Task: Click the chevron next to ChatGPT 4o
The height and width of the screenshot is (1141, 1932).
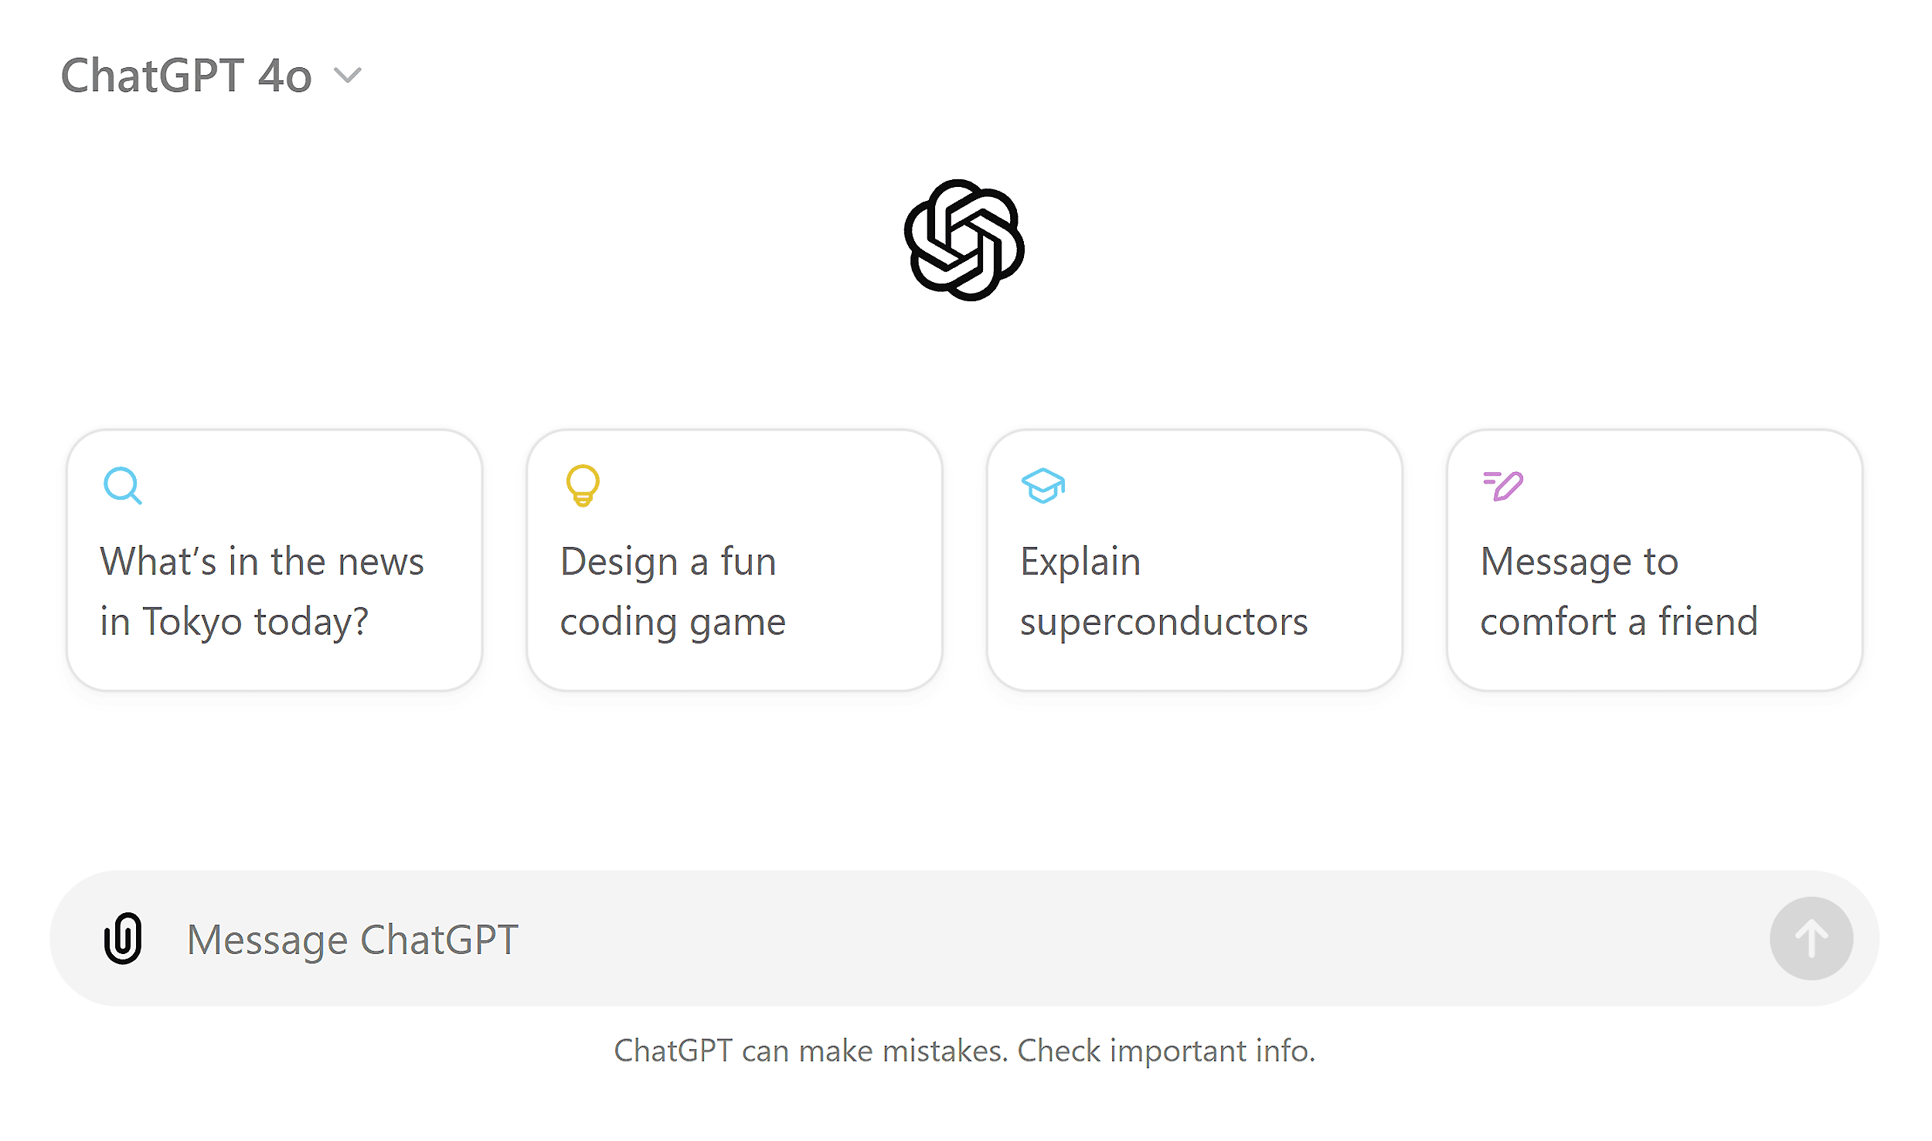Action: [x=347, y=76]
